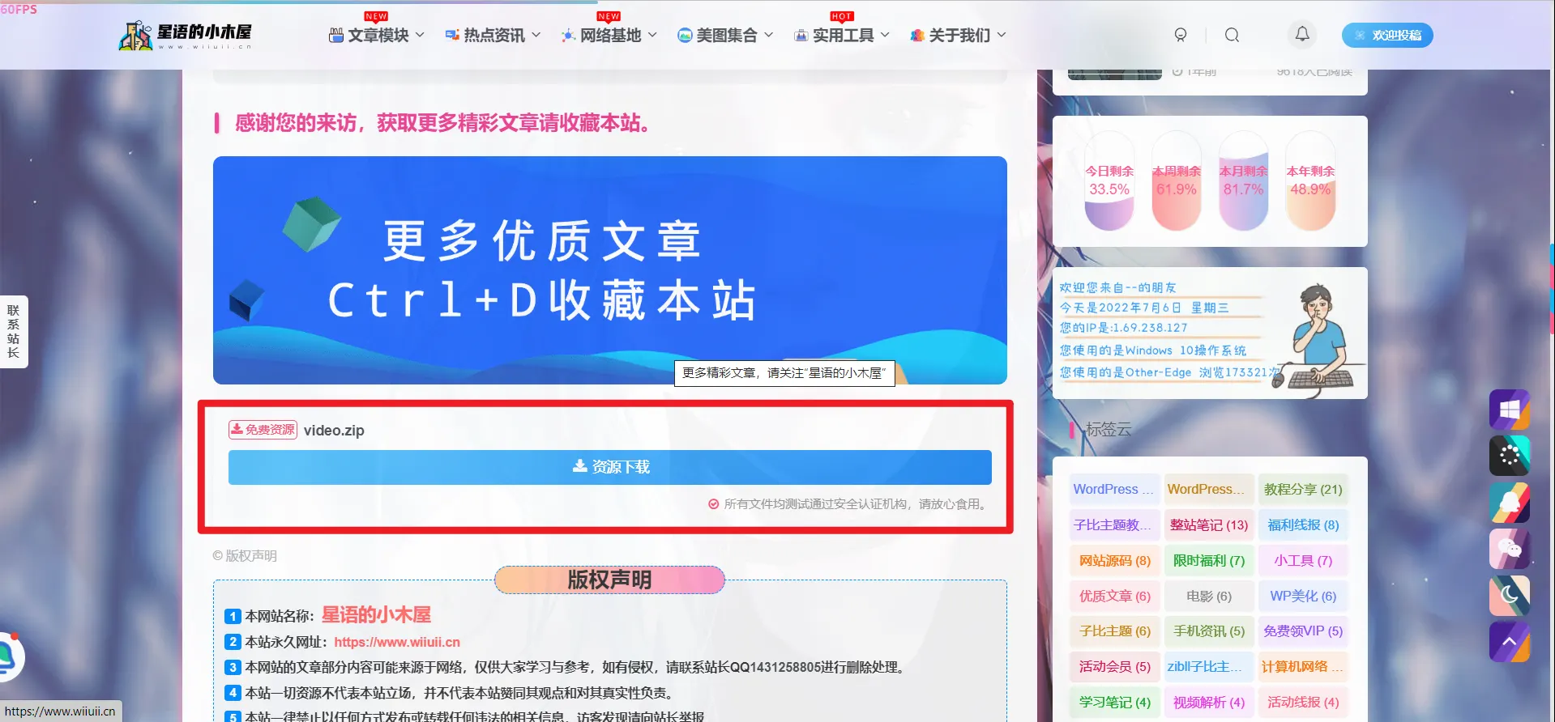Open the search magnifier icon in header

(1232, 35)
